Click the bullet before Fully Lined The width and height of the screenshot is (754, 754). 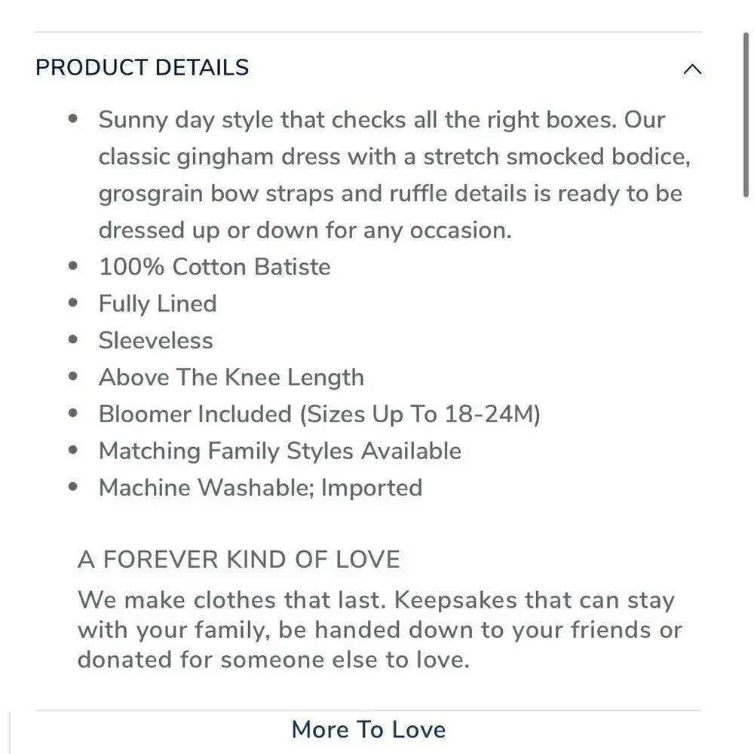coord(73,303)
